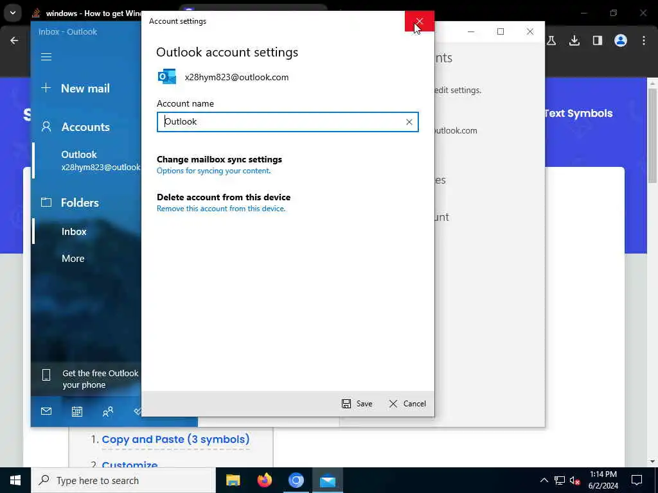Click Remove this account from this device
This screenshot has height=493, width=658.
click(x=221, y=209)
